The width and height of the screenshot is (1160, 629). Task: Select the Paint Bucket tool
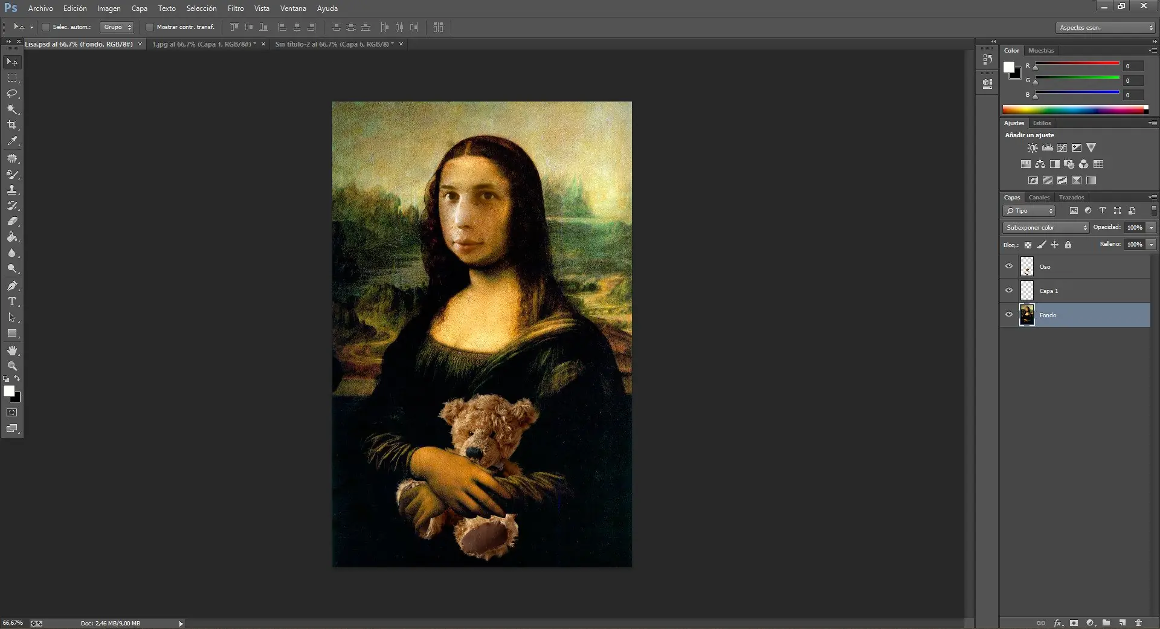coord(12,237)
